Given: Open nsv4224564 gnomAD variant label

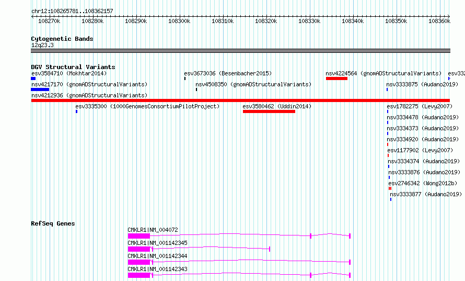Looking at the screenshot, I should tap(383, 73).
